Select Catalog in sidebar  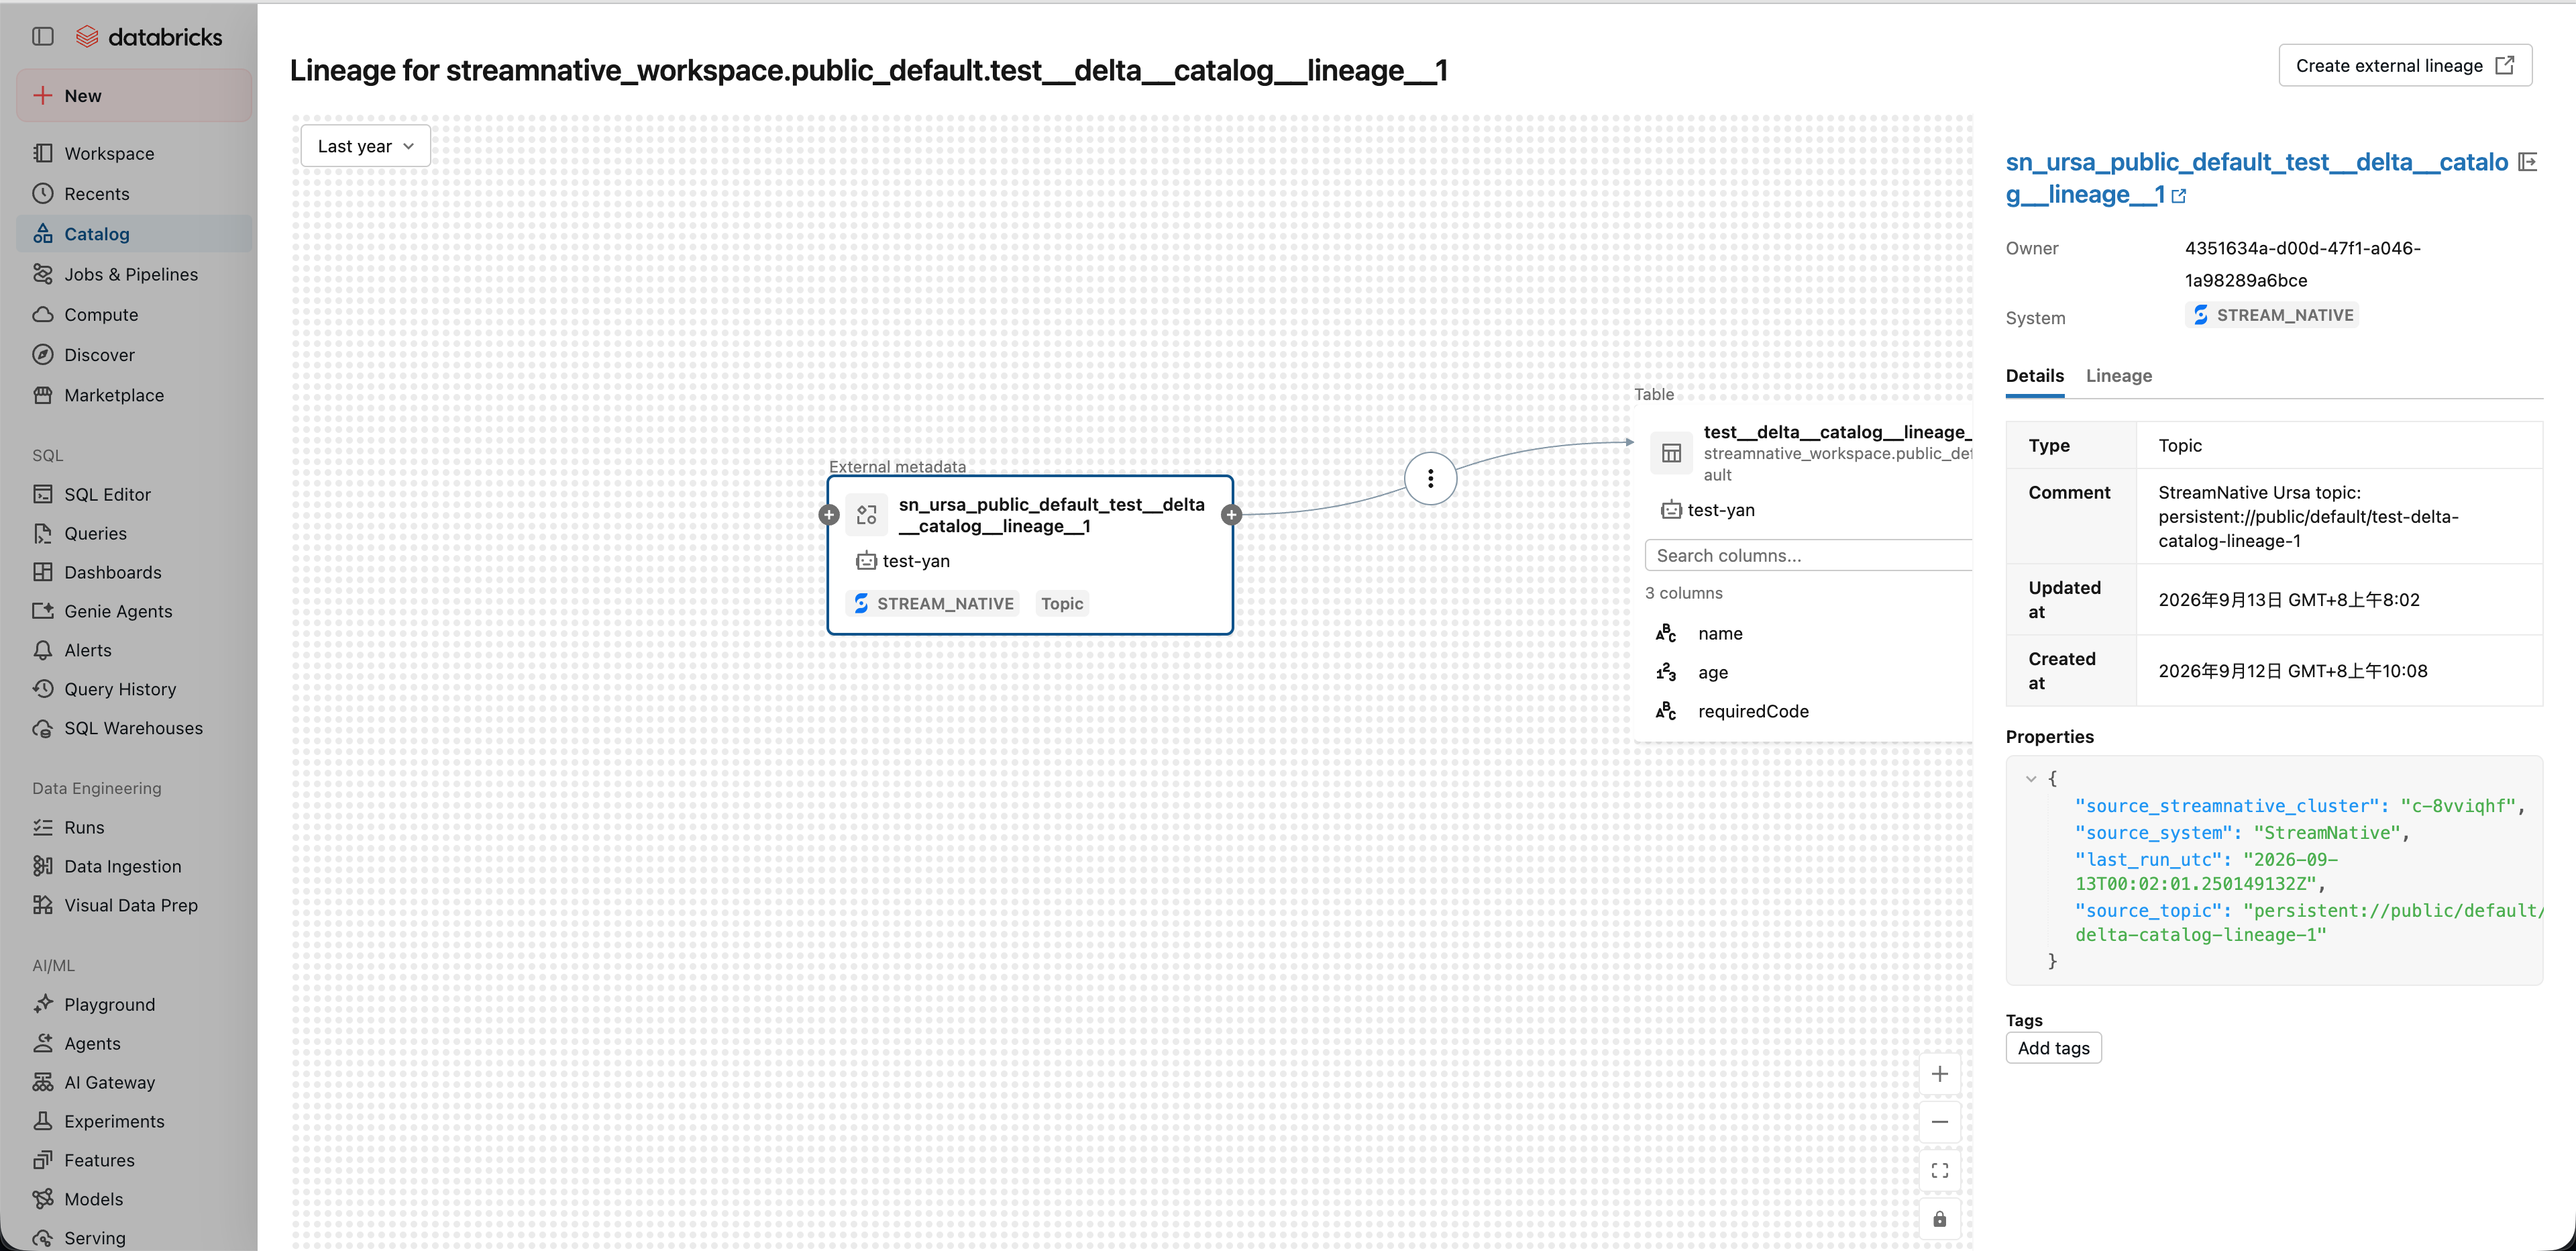click(x=134, y=233)
